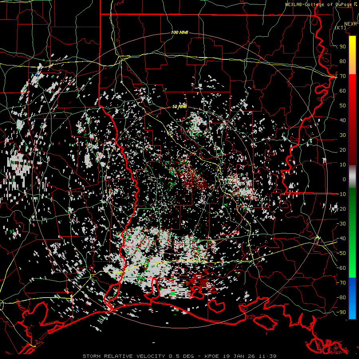Click the -10 value on the velocity scale
This screenshot has width=359, height=359.
(341, 194)
